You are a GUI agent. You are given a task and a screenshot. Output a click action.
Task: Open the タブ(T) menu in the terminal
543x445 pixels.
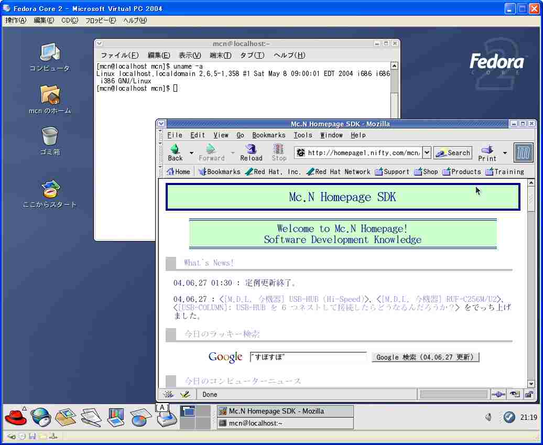(252, 55)
